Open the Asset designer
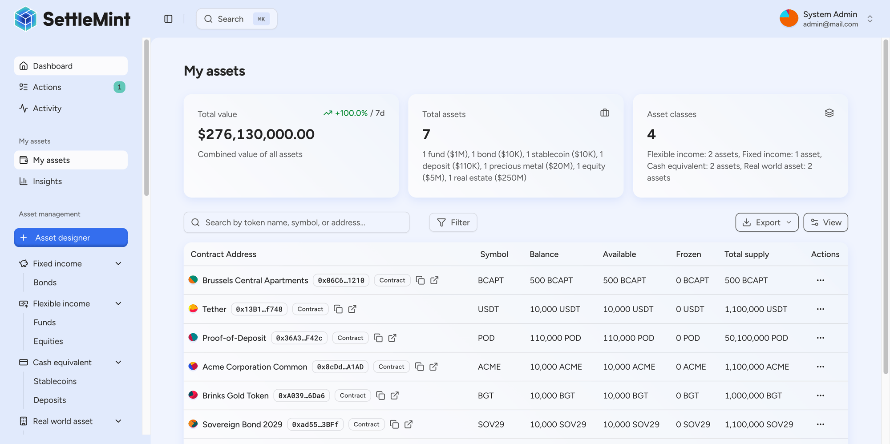The width and height of the screenshot is (890, 444). pyautogui.click(x=71, y=238)
